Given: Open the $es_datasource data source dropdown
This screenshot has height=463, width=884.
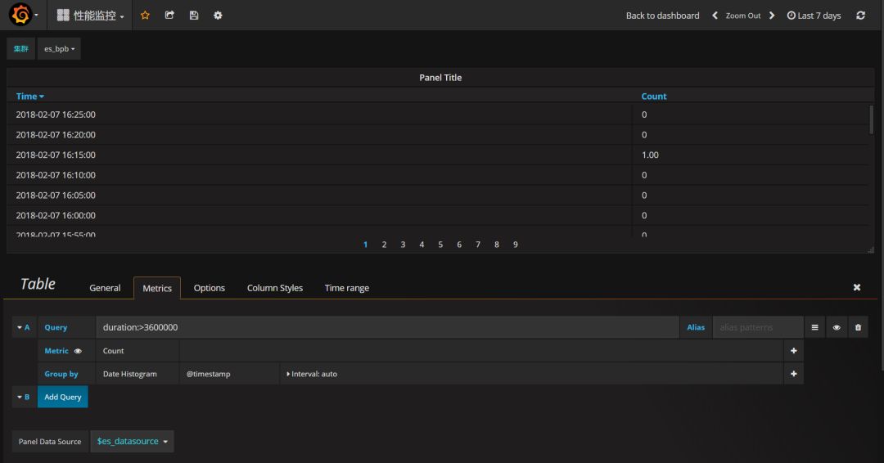Looking at the screenshot, I should point(132,441).
